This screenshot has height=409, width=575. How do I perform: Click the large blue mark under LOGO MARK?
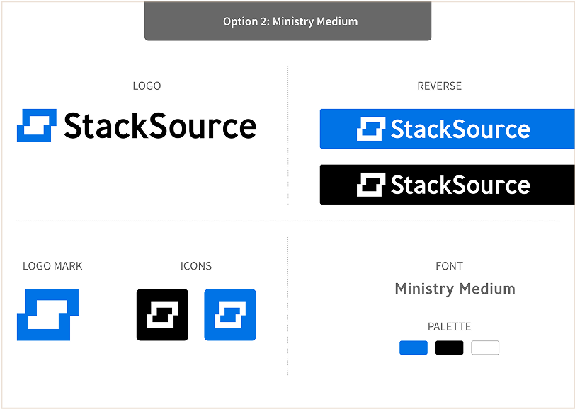[47, 314]
